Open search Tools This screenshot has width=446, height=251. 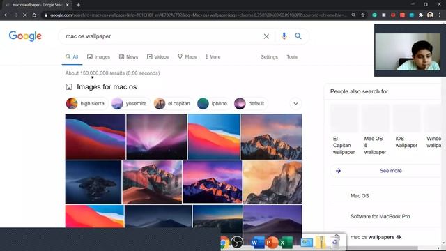click(x=292, y=57)
